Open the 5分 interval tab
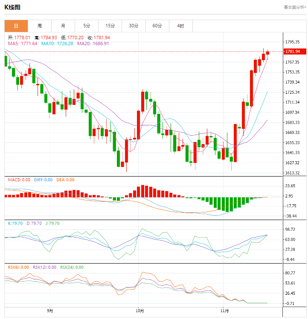The image size is (308, 319). click(x=87, y=26)
